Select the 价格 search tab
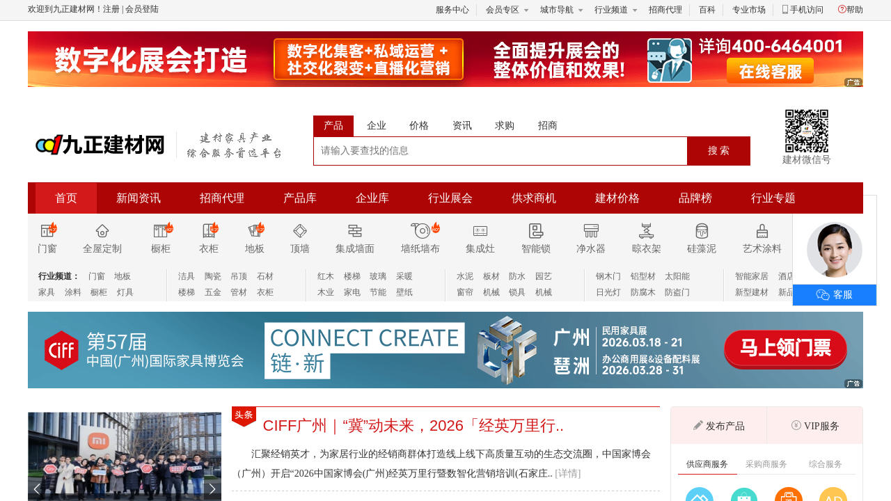The image size is (891, 501). 419,126
